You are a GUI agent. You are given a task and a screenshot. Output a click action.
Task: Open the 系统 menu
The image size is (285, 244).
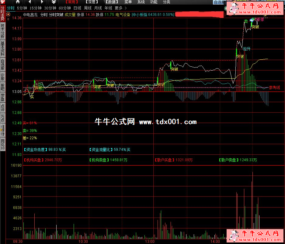(x=141, y=2)
